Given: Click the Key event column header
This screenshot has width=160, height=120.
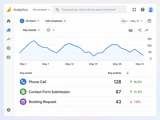Looking at the screenshot, I should coord(26,73).
